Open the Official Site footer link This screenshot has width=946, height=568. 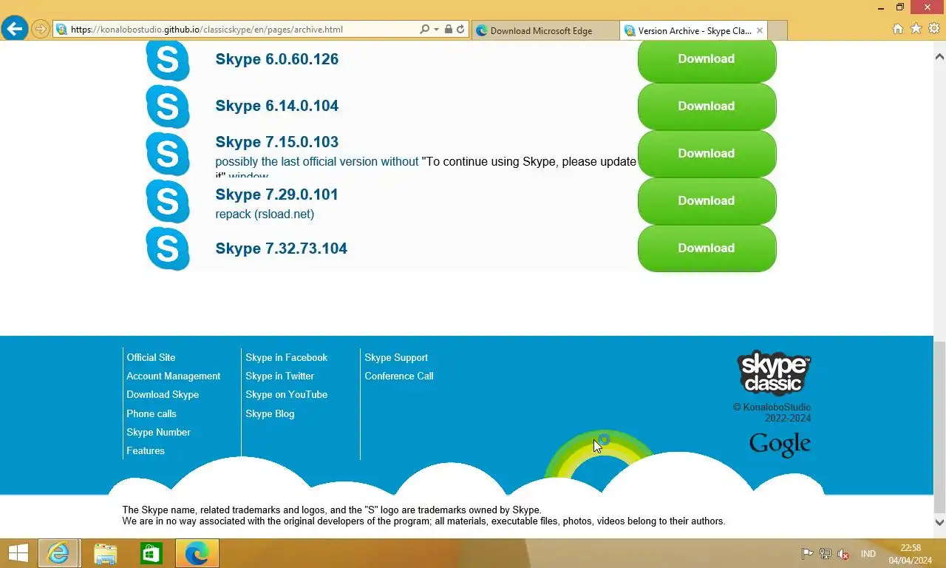click(x=151, y=357)
